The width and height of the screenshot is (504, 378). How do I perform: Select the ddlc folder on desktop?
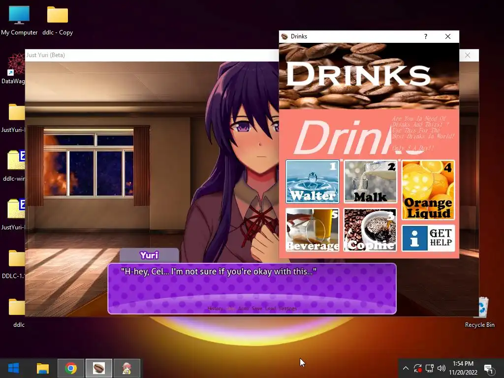[17, 313]
